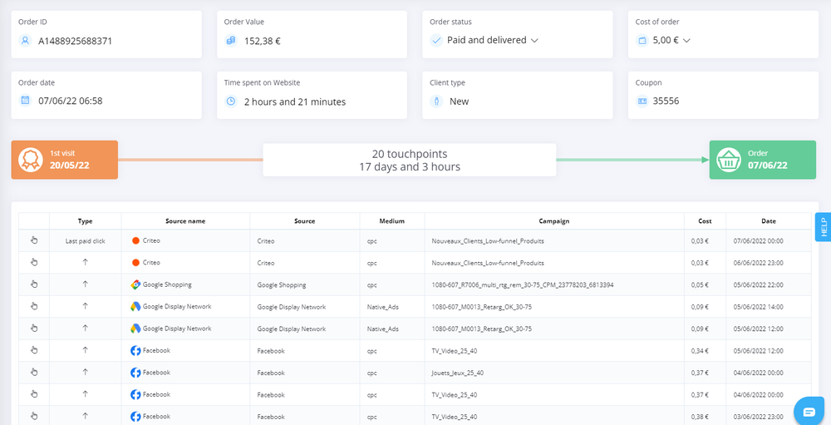This screenshot has height=425, width=831.
Task: Open the HELP side tab
Action: [x=823, y=227]
